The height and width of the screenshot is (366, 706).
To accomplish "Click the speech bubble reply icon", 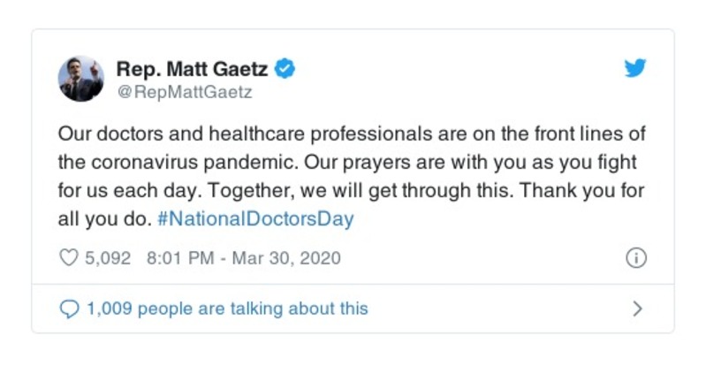I will click(x=68, y=309).
